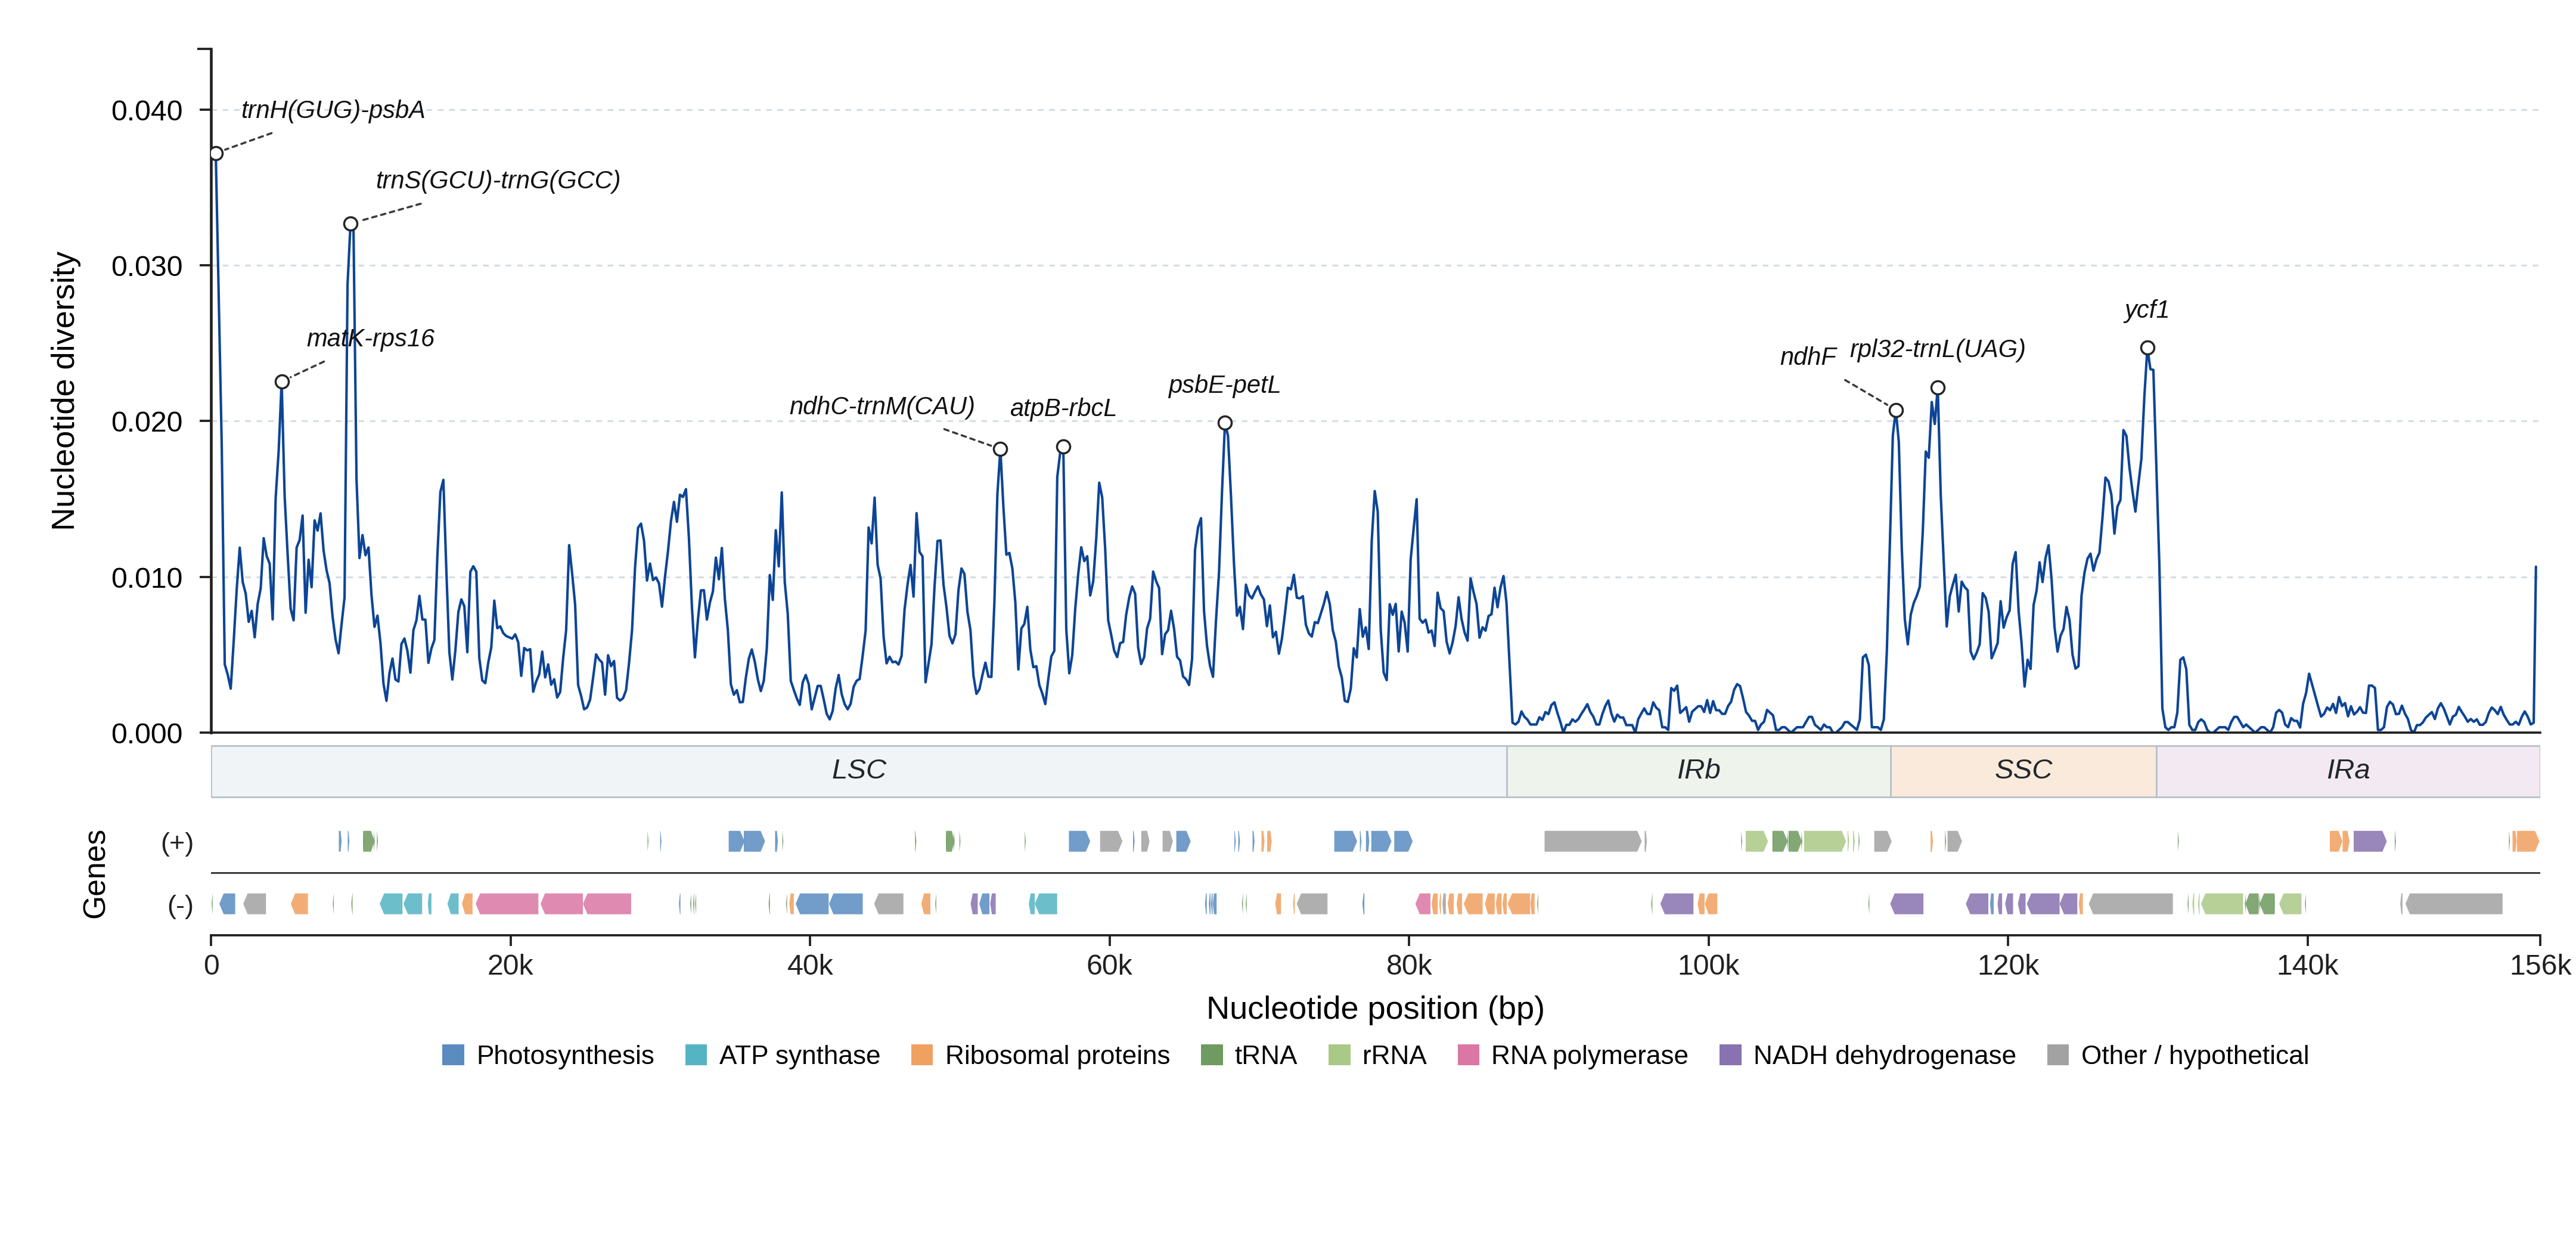Choose the Other / hypothetical gray swatch

coord(2058,1055)
